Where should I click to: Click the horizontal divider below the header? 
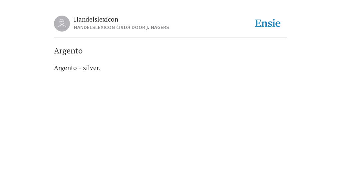coord(170,38)
